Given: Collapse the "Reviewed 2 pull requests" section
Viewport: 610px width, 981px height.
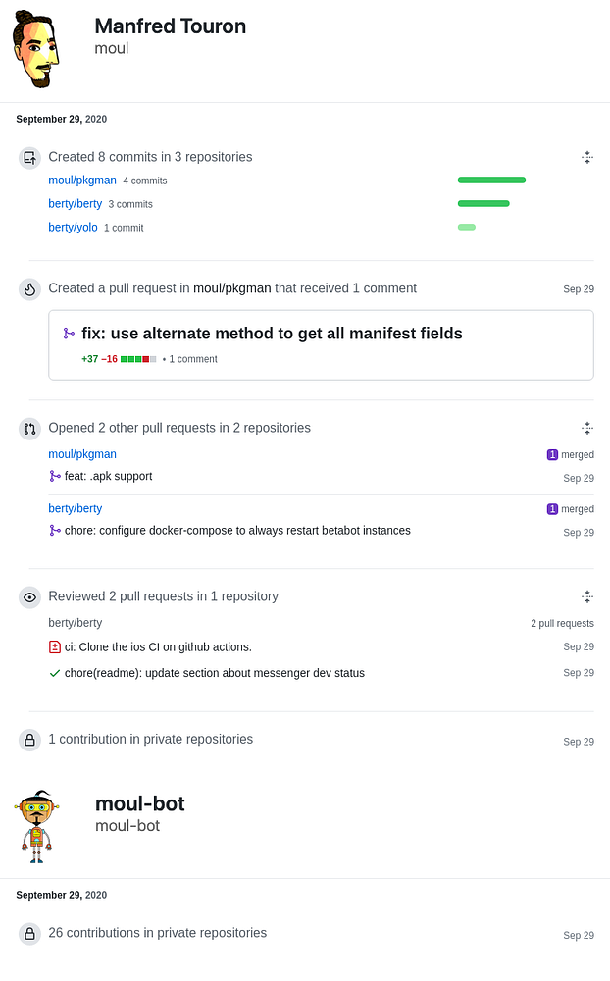Looking at the screenshot, I should (586, 596).
